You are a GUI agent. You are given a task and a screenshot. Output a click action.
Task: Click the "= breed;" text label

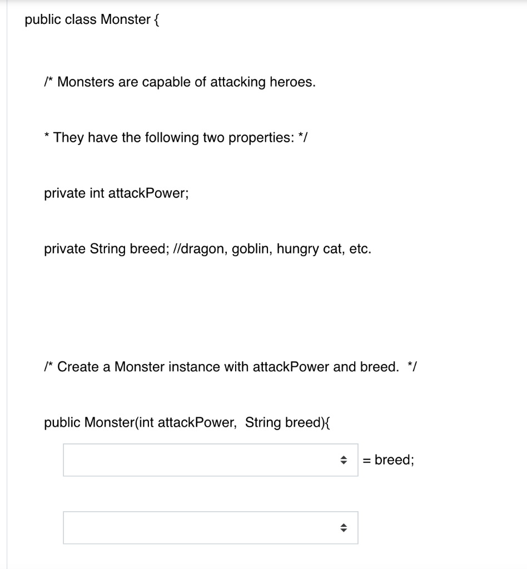389,460
